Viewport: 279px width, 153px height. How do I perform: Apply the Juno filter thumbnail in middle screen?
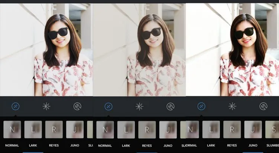pyautogui.click(x=168, y=130)
